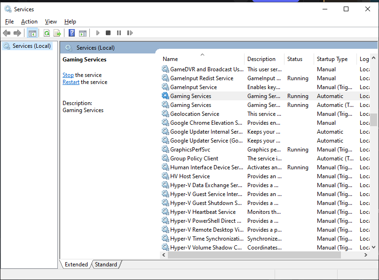Switch to the Standard tab

tap(106, 265)
